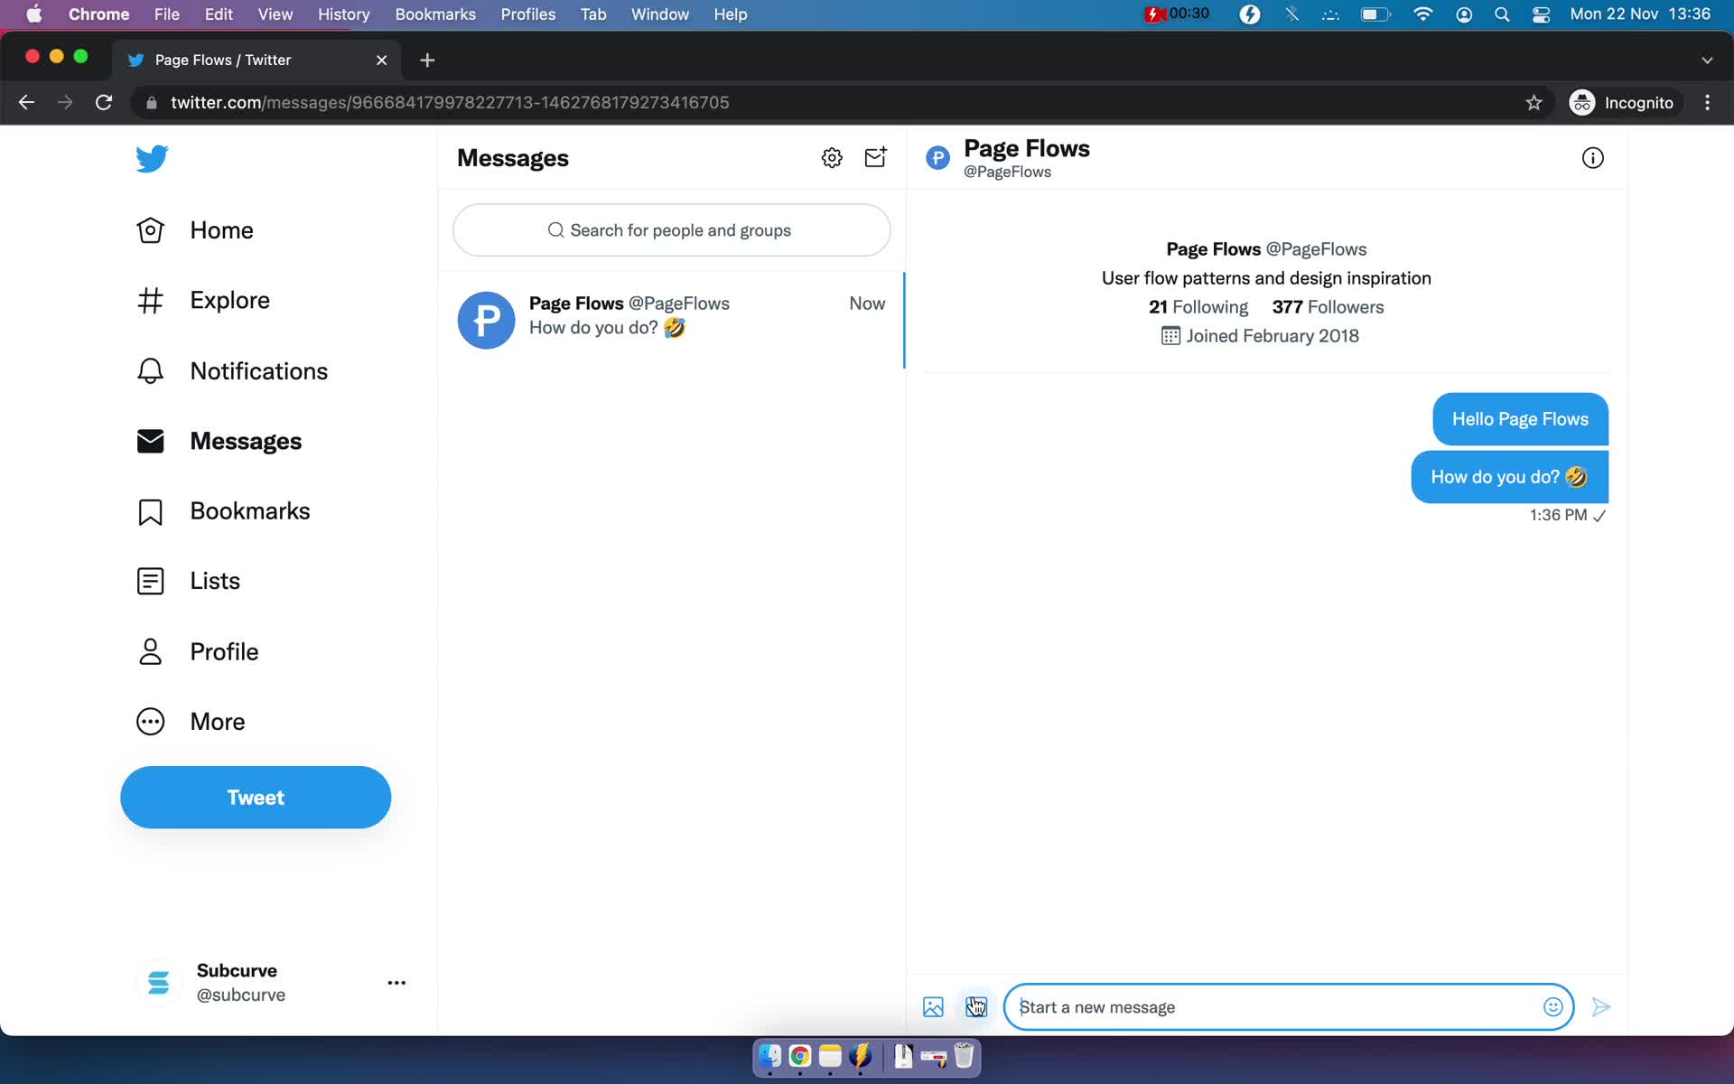Open the Chrome application menu
The height and width of the screenshot is (1084, 1734).
[98, 14]
